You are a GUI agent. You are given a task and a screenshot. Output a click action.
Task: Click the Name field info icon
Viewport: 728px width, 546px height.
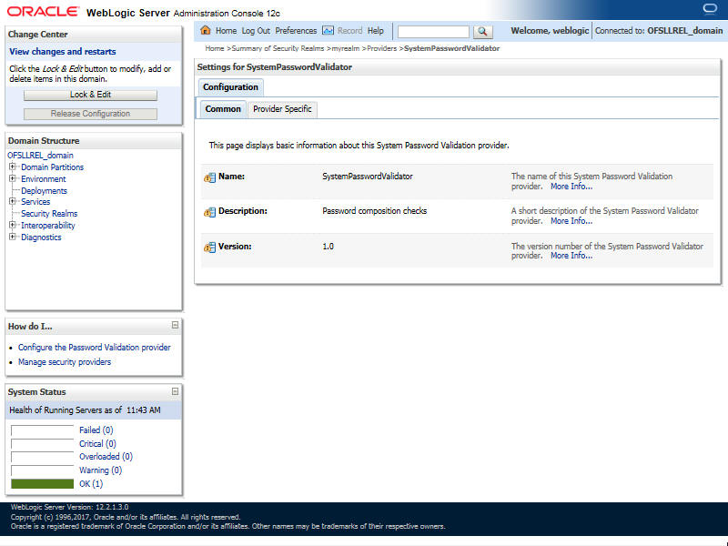[210, 177]
